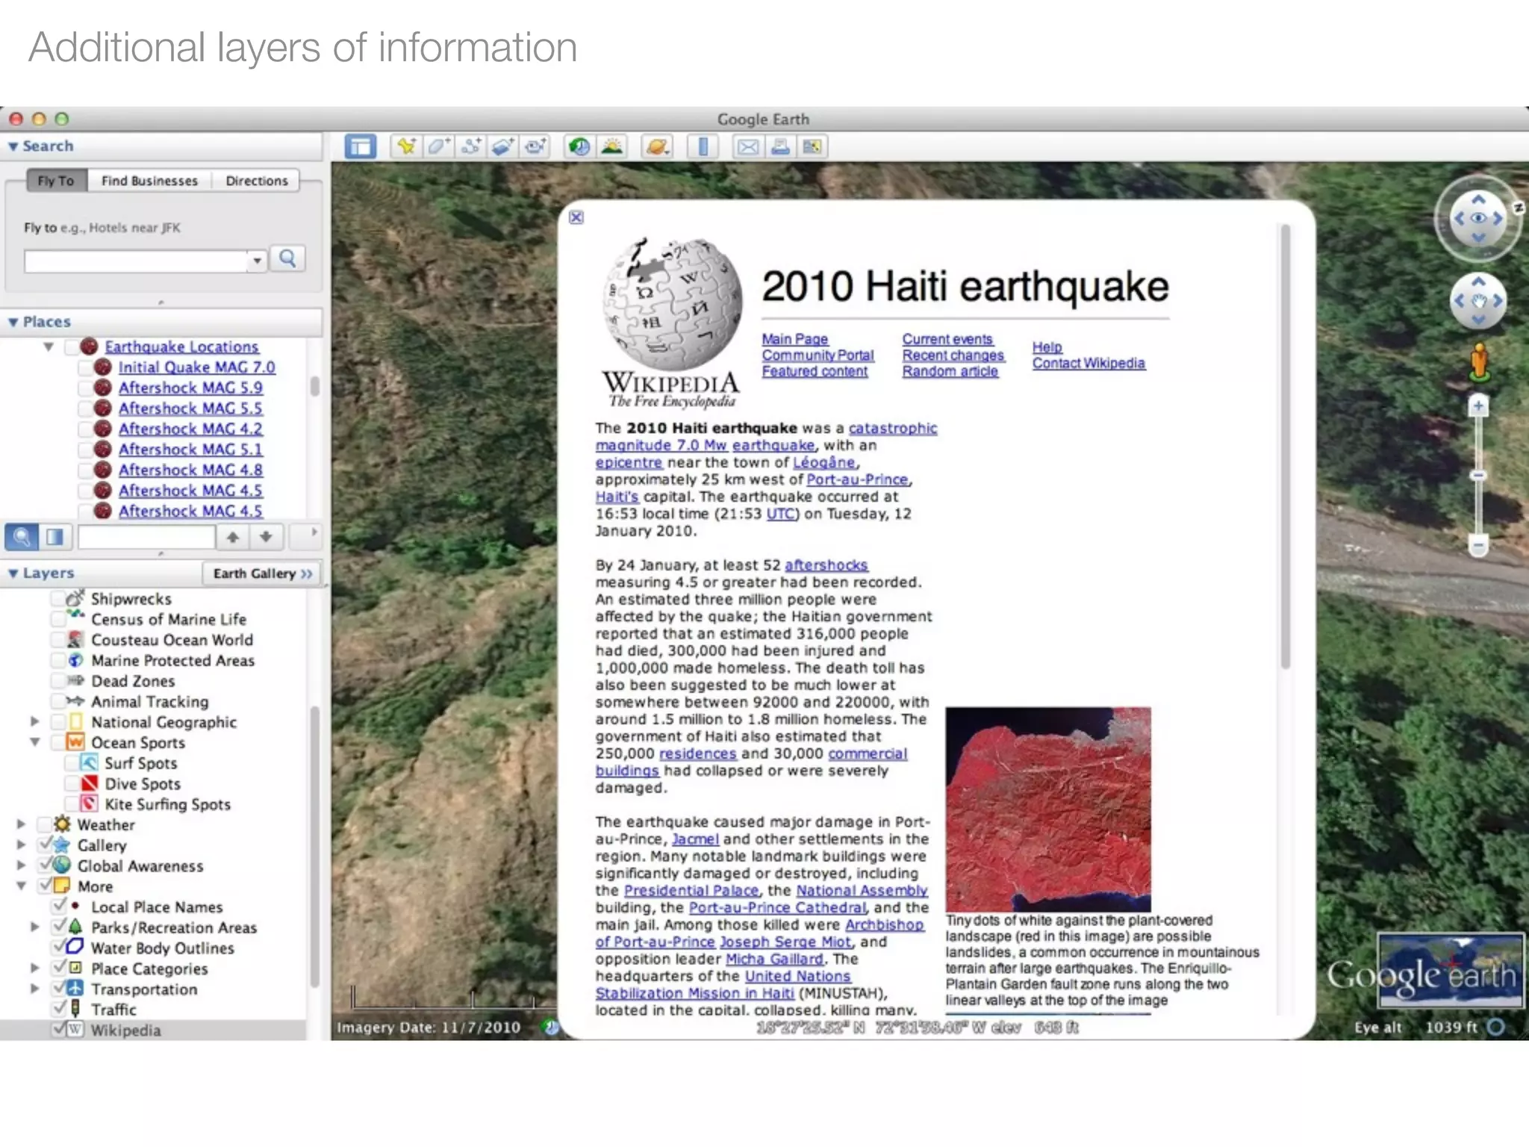Open the Fly To history dropdown arrow
Image resolution: width=1529 pixels, height=1147 pixels.
coord(257,261)
